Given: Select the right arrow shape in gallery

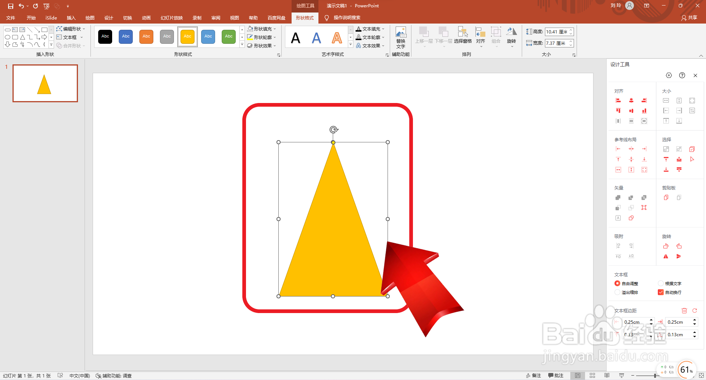Looking at the screenshot, I should click(44, 37).
